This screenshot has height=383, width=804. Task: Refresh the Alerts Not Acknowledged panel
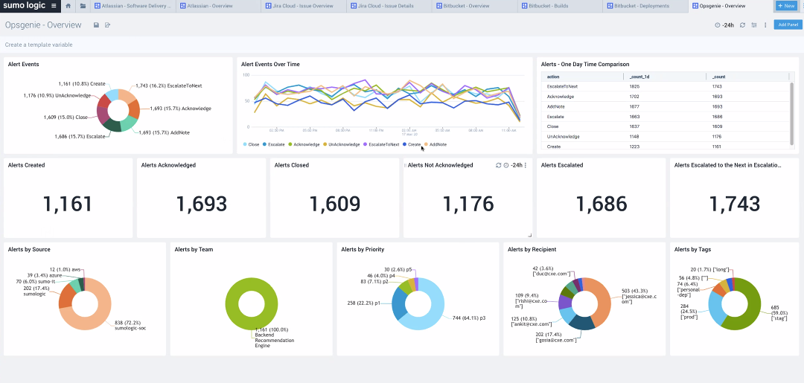click(x=498, y=165)
